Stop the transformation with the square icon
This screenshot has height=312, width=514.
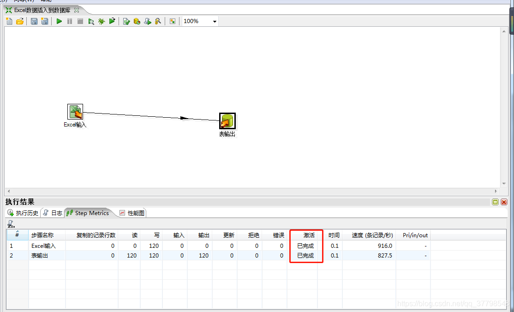tap(80, 21)
